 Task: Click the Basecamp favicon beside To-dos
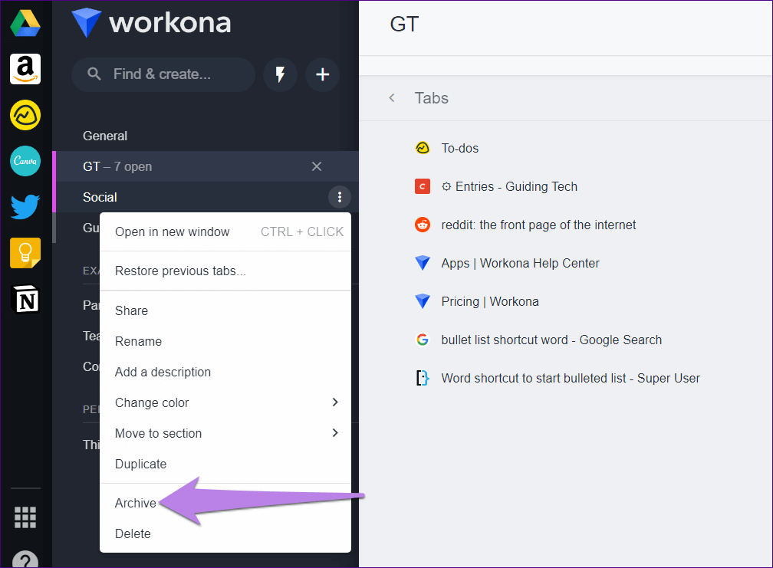[423, 148]
